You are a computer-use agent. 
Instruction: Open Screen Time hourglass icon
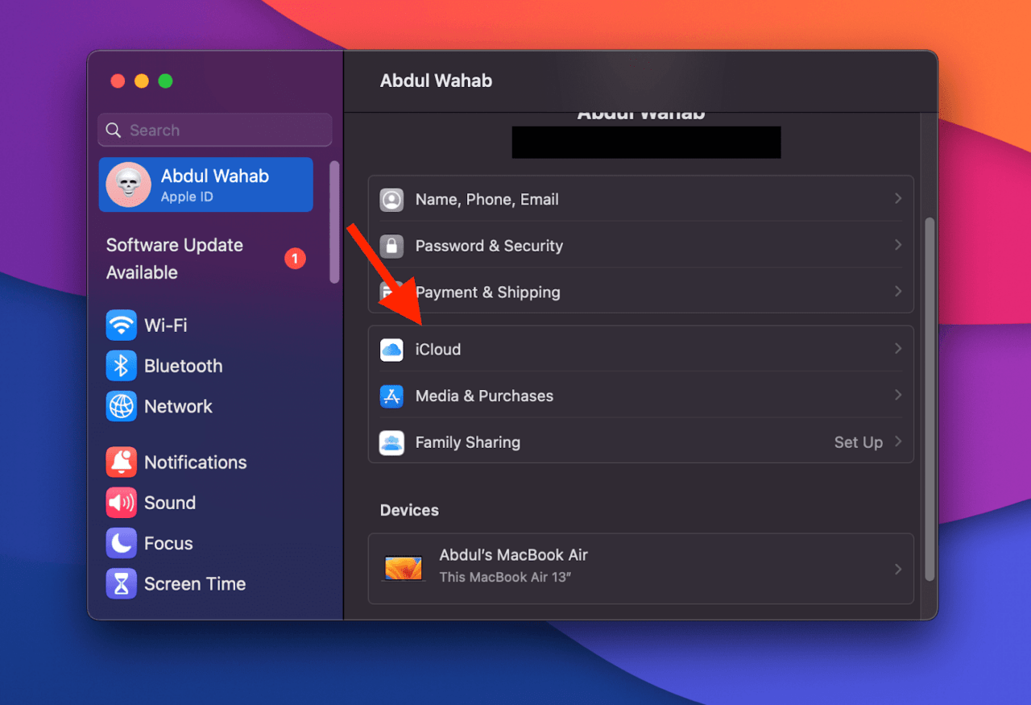122,583
